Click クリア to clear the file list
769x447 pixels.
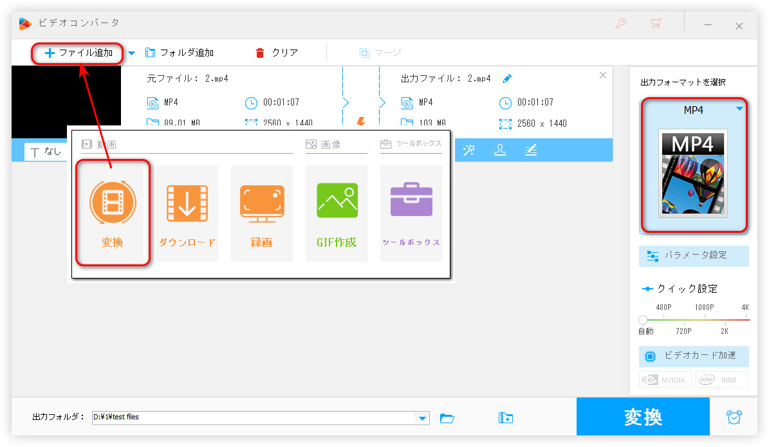pyautogui.click(x=277, y=53)
